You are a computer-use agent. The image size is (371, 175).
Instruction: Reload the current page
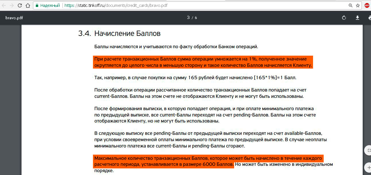(20, 5)
